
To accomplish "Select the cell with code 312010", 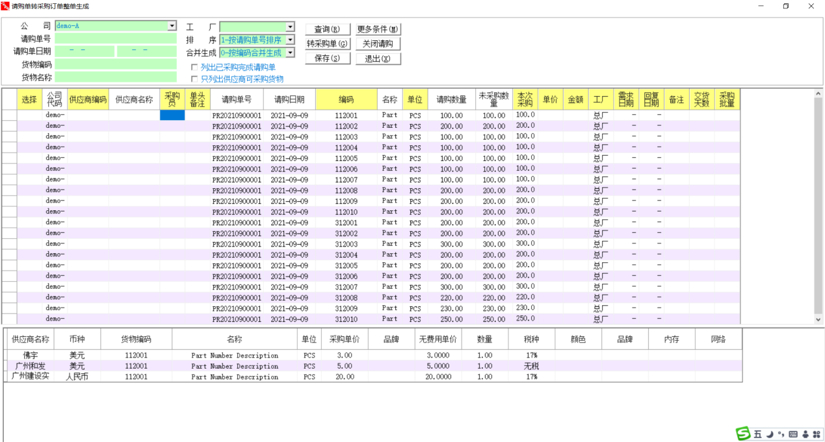I will point(347,319).
